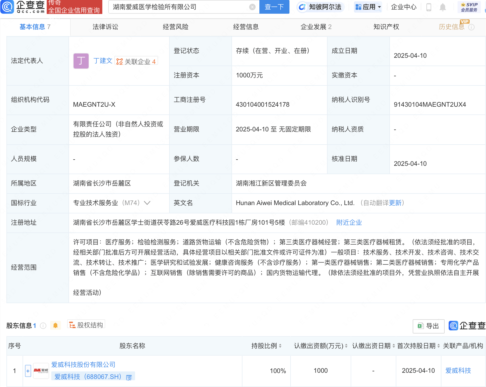Click the stock icon after 688067.SH
Screen dimensions: 486x387
129,378
